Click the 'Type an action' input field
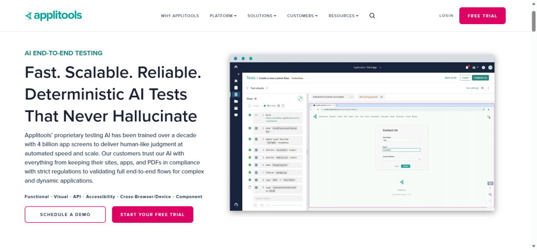This screenshot has width=537, height=250. click(x=278, y=198)
